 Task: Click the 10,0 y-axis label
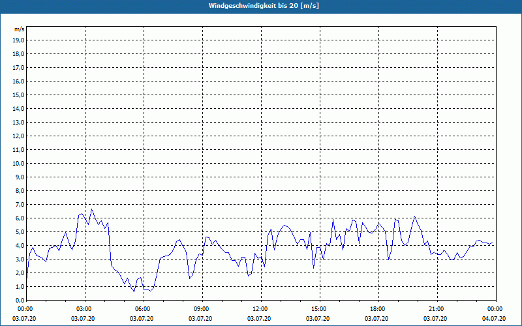click(18, 164)
